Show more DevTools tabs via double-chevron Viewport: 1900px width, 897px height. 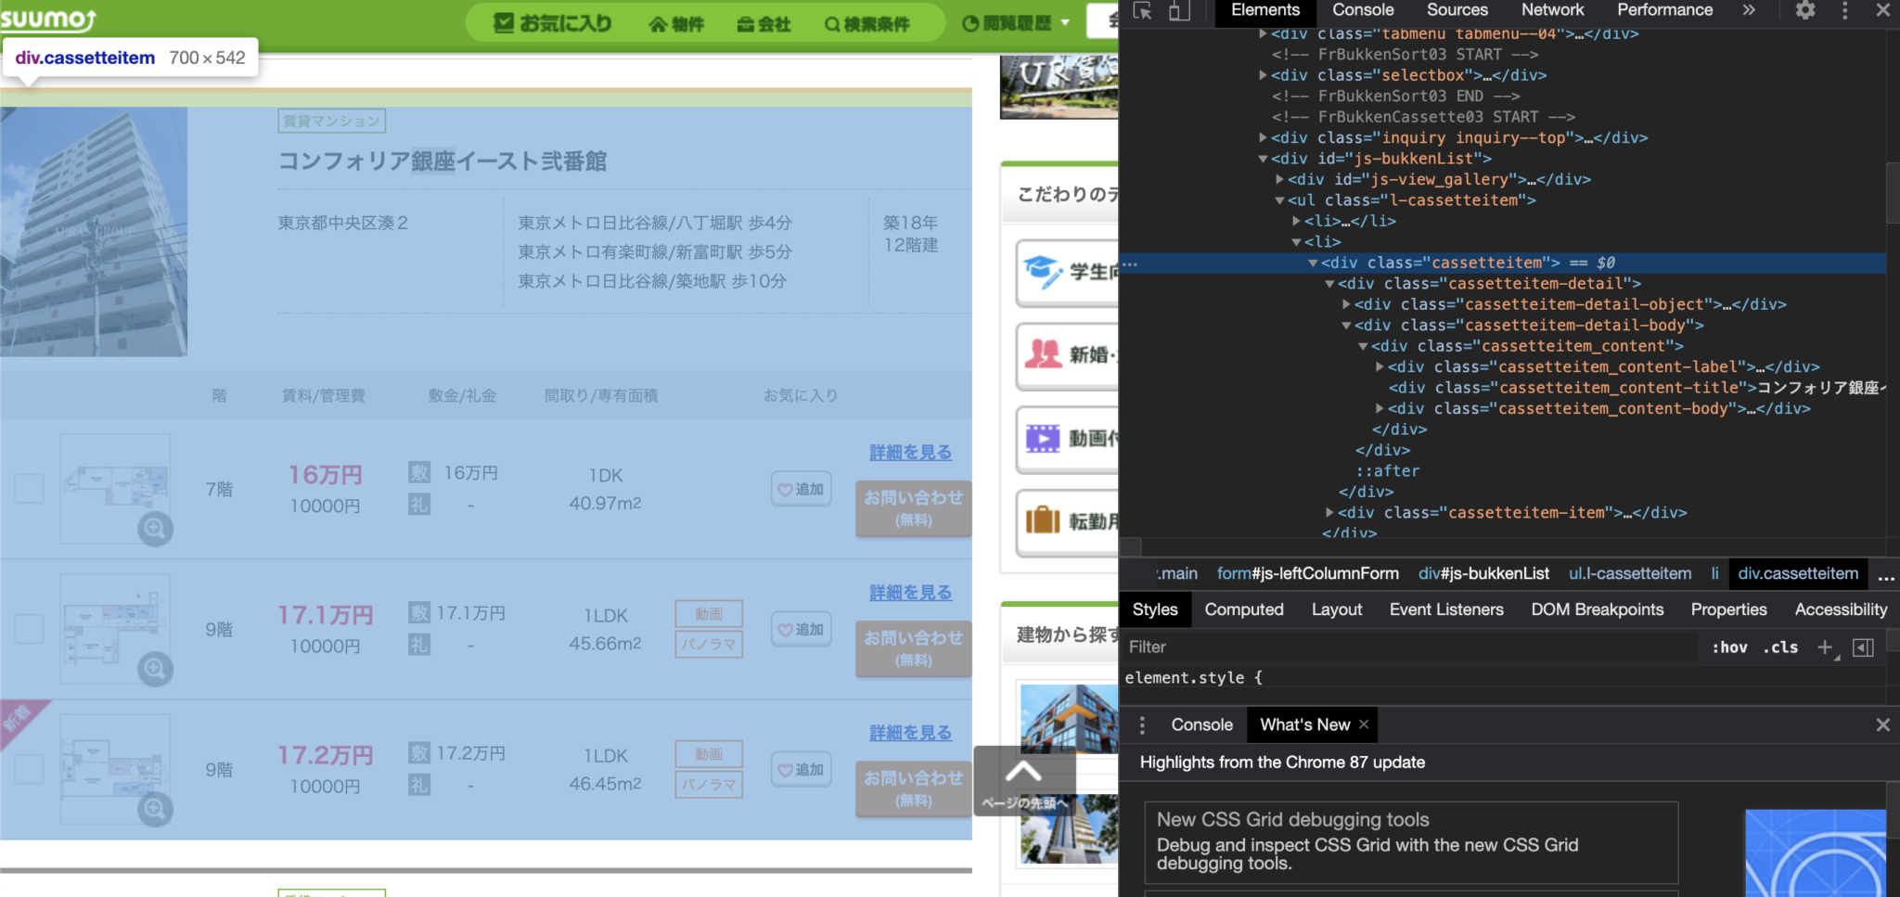(1749, 10)
